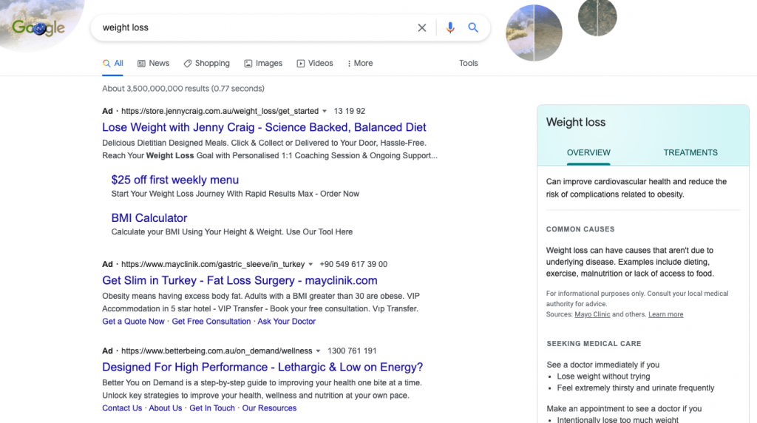757x423 pixels.
Task: Open the Tools button
Action: [x=468, y=64]
